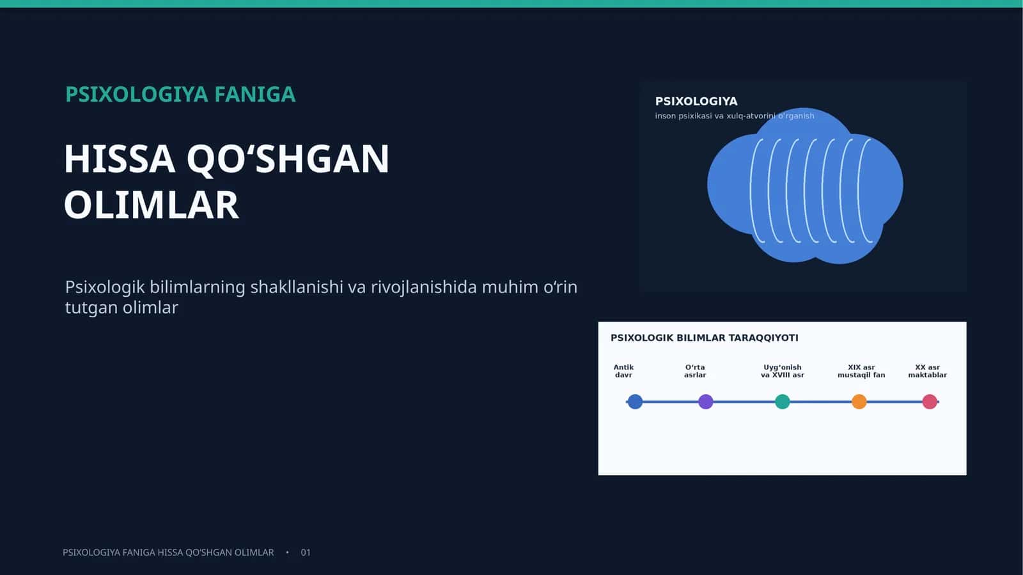The width and height of the screenshot is (1023, 575).
Task: Click the slide number 01 in footer
Action: pos(306,553)
